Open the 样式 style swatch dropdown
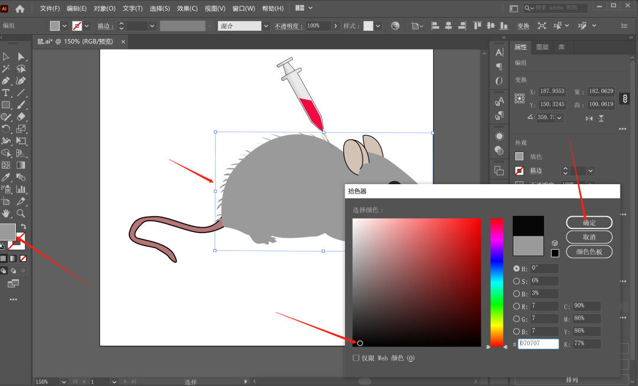 pos(378,26)
